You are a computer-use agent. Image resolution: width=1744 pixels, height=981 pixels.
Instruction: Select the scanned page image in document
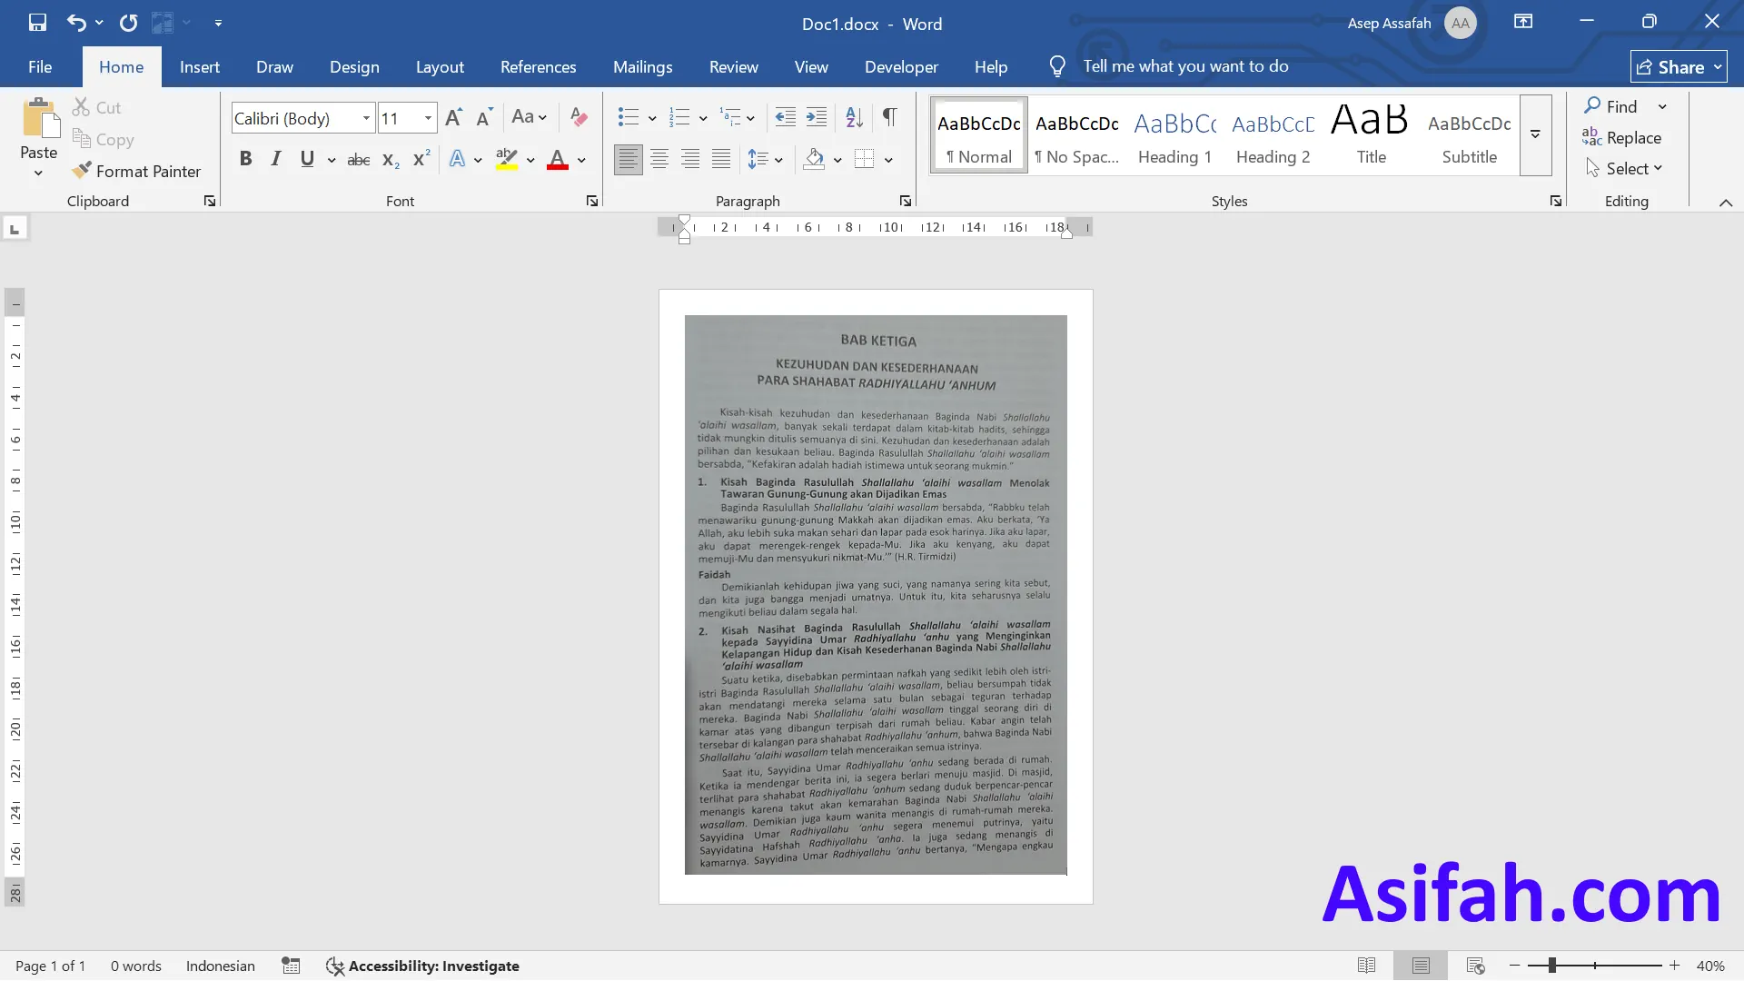pos(876,595)
